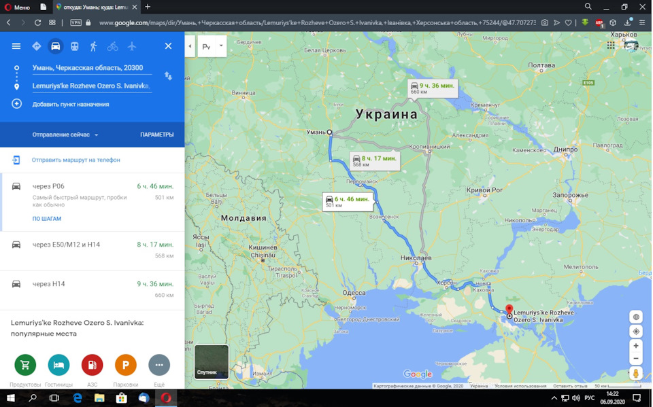Open the Windows notification center
Screen dimensions: 653x407
(637, 398)
